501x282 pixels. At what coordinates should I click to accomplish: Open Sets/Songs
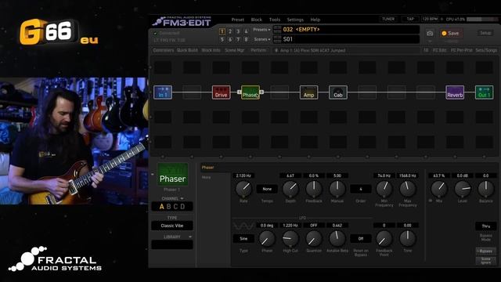pyautogui.click(x=486, y=50)
